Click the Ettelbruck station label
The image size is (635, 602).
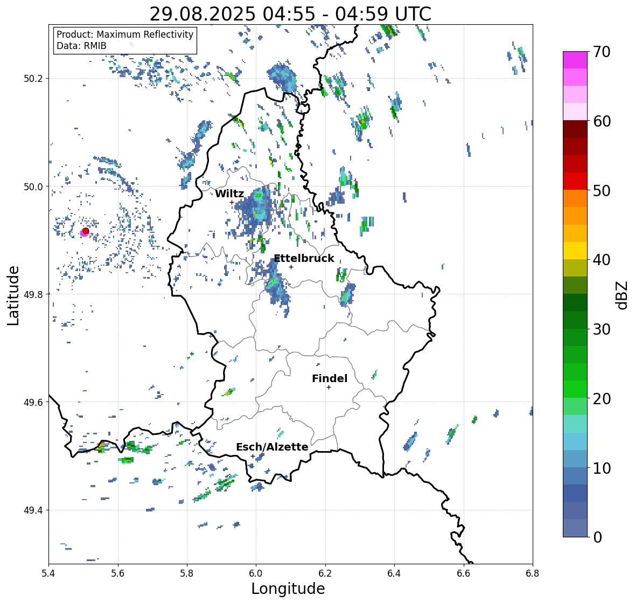(x=304, y=259)
